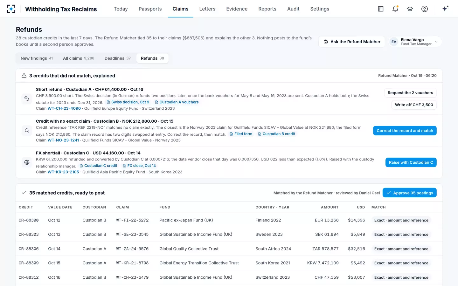Go to the Audit tab

(x=293, y=9)
